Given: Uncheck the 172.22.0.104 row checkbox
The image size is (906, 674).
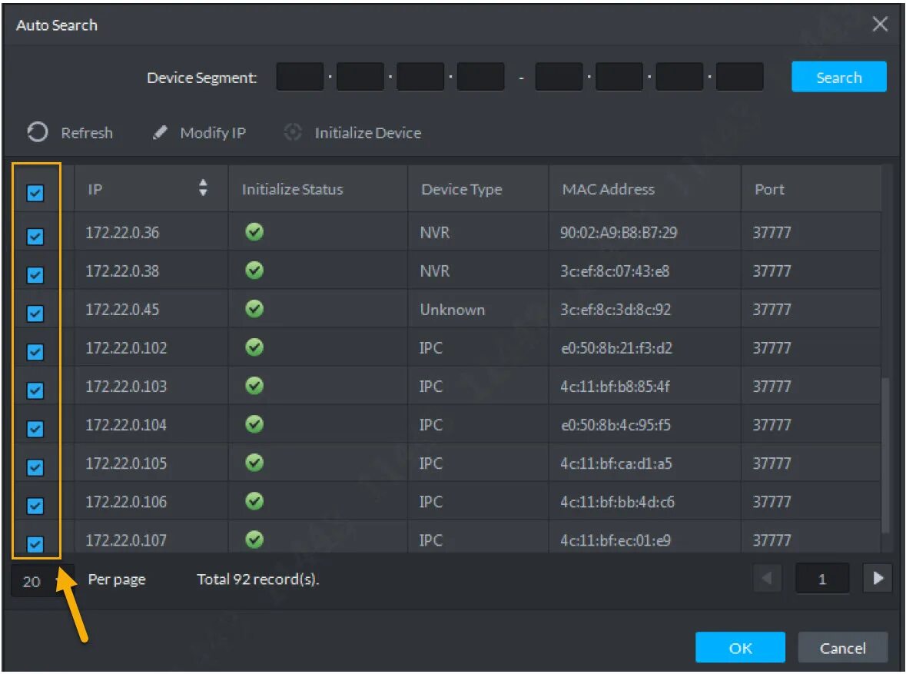Looking at the screenshot, I should [35, 429].
